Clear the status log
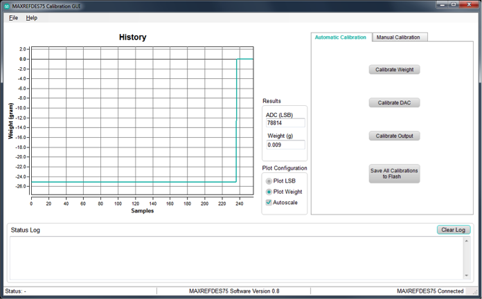This screenshot has height=299, width=482. pyautogui.click(x=454, y=230)
